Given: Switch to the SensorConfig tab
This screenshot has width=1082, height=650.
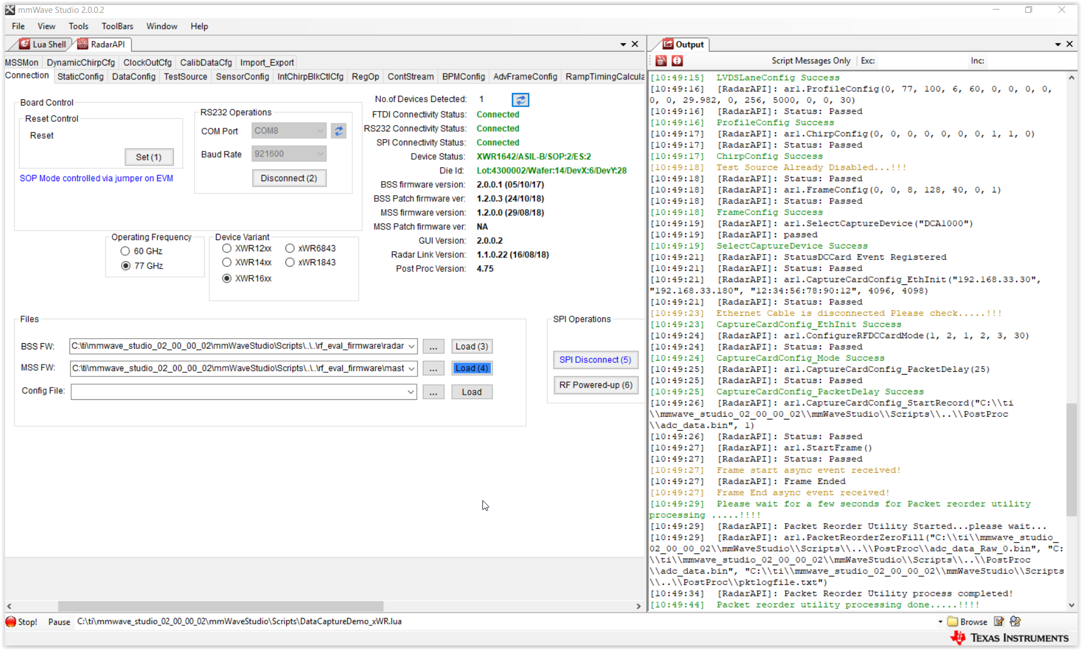Looking at the screenshot, I should point(242,77).
